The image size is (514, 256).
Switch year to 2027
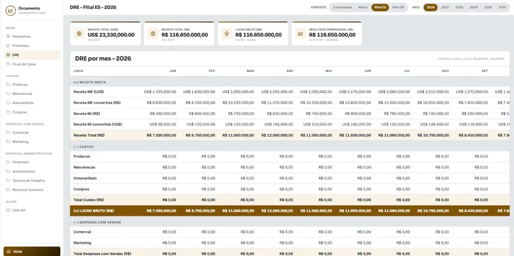pyautogui.click(x=445, y=7)
